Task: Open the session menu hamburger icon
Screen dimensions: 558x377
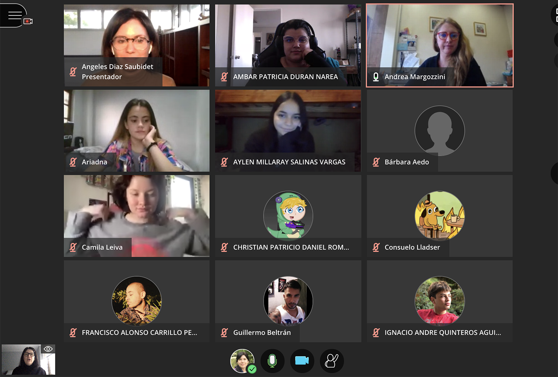Action: point(15,15)
